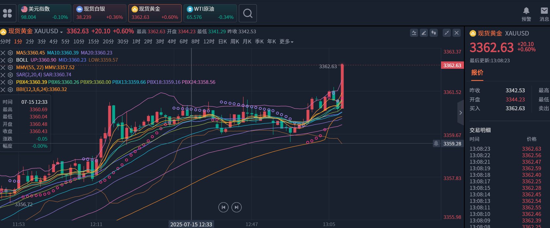
Task: Expand the 更多 timeframe dropdown
Action: click(x=286, y=42)
